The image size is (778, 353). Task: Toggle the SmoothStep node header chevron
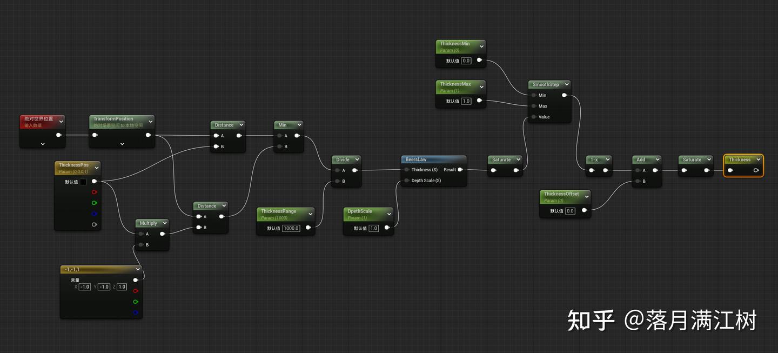click(x=566, y=84)
